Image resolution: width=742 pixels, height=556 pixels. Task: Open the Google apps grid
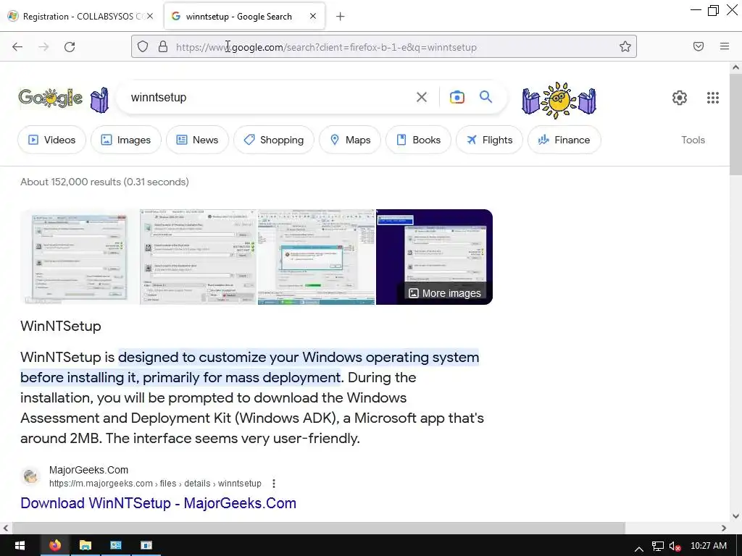(x=713, y=98)
